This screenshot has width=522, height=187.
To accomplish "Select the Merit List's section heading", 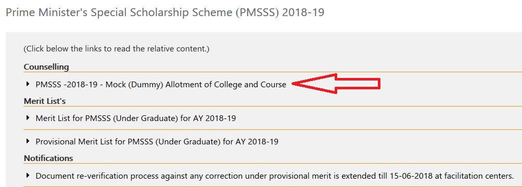I will (x=45, y=101).
